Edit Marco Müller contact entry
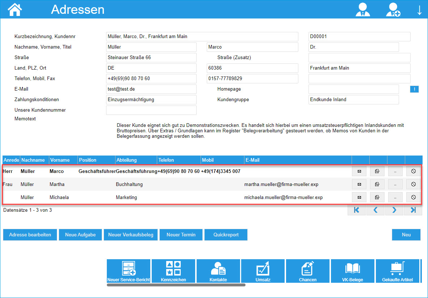428x298 pixels. (x=377, y=171)
